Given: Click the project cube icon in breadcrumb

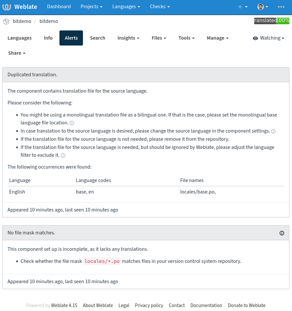Looking at the screenshot, I should (6, 21).
